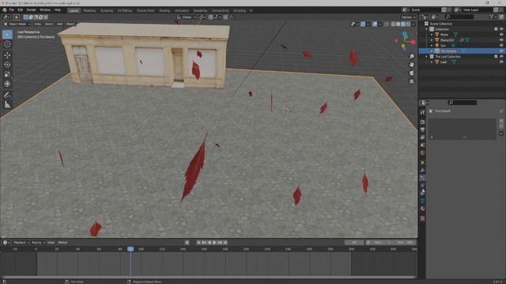506x284 pixels.
Task: Hide the Leaf object via eye icon
Action: click(x=501, y=62)
